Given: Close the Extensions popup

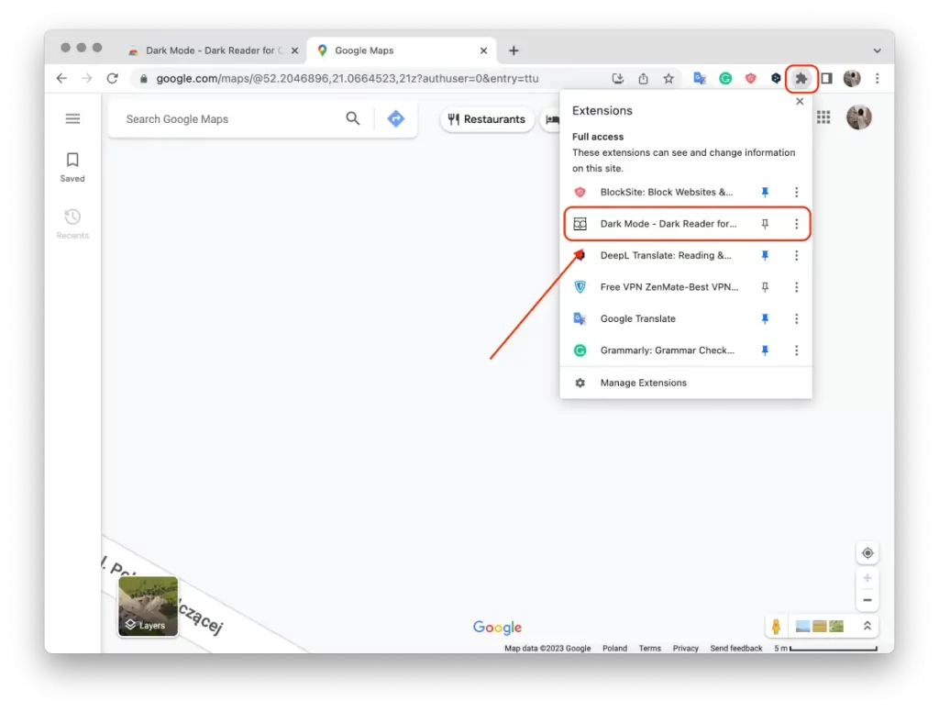Looking at the screenshot, I should (x=800, y=101).
